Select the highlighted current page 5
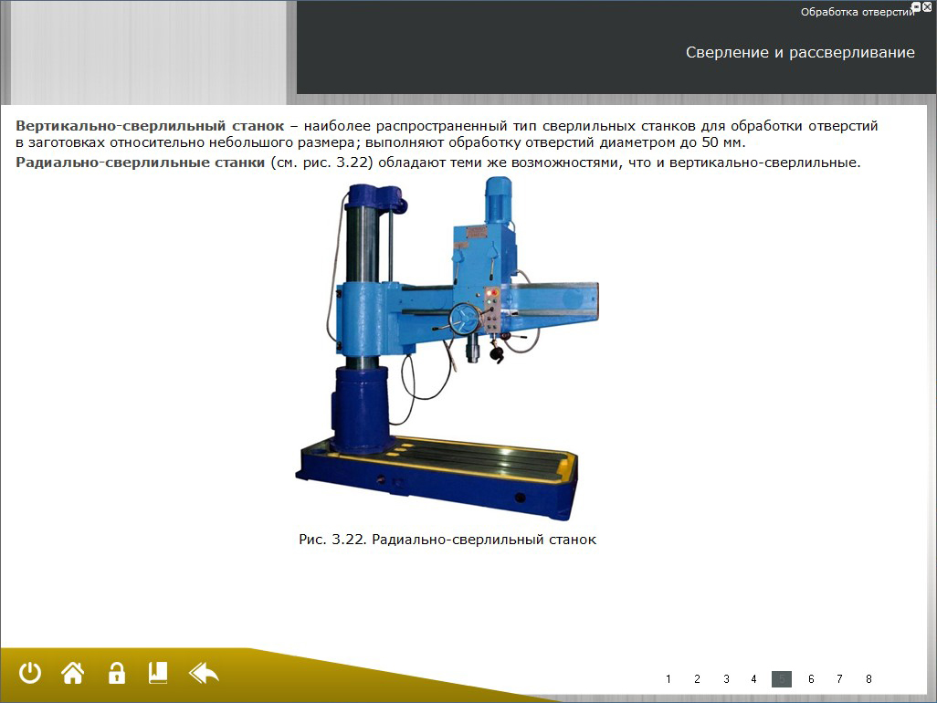The width and height of the screenshot is (937, 703). click(782, 679)
